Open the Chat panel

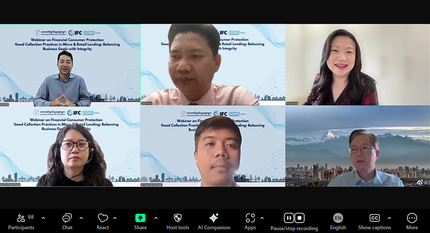coord(67,221)
